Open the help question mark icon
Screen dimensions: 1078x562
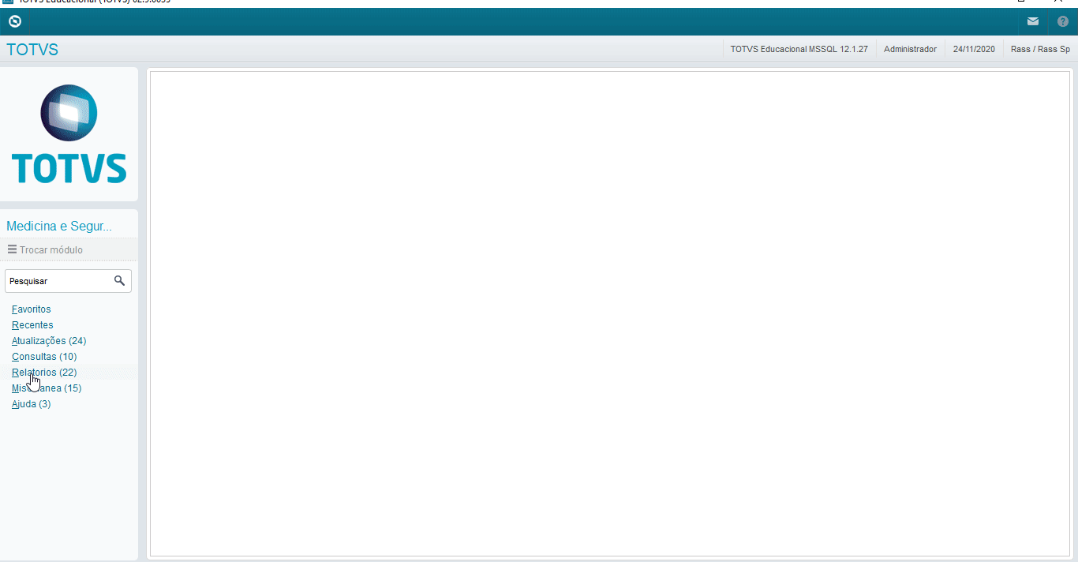[1063, 21]
